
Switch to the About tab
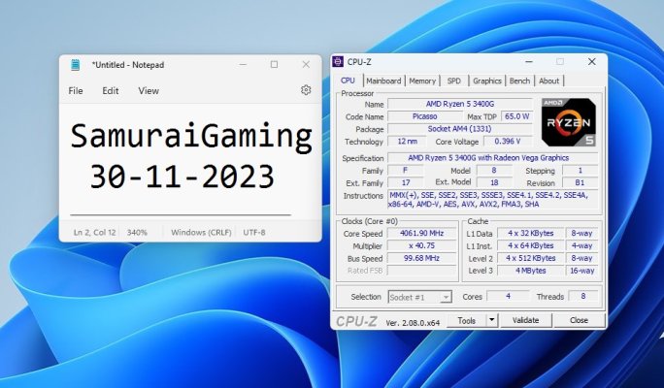pos(548,81)
